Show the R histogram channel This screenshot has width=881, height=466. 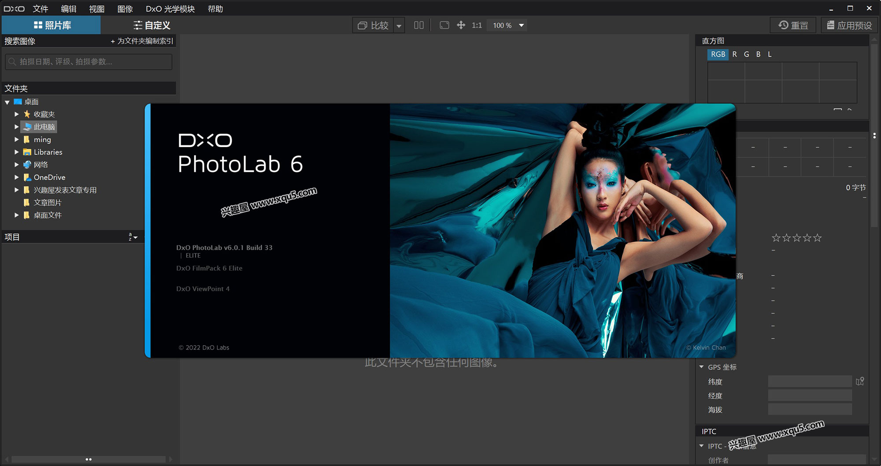tap(734, 54)
